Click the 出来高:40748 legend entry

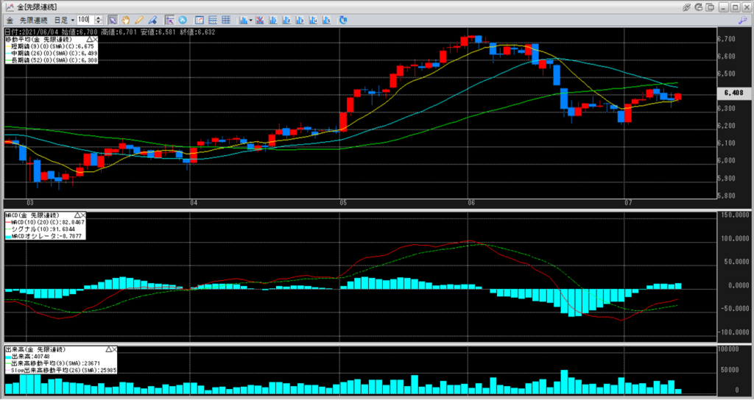(x=28, y=357)
